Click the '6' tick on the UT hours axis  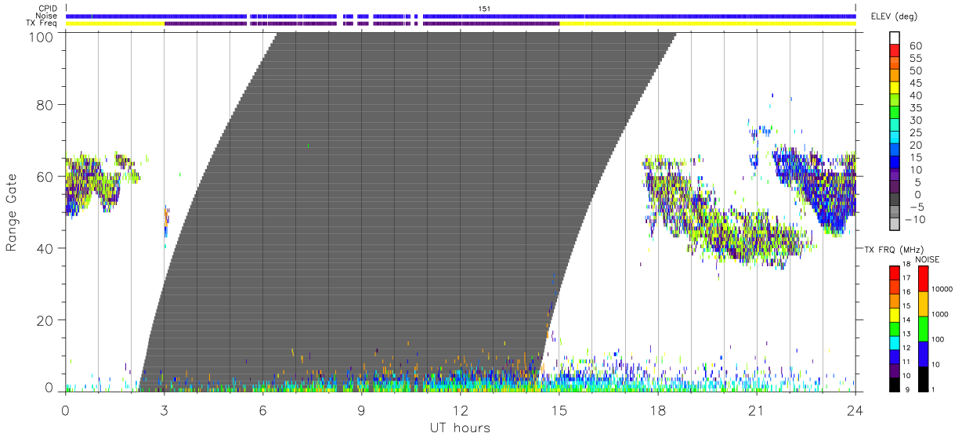tap(262, 410)
